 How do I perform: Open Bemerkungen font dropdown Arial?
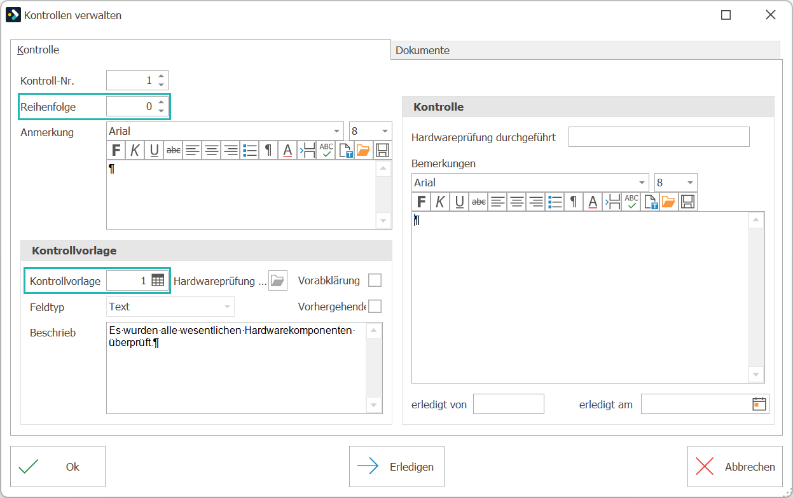pos(530,183)
